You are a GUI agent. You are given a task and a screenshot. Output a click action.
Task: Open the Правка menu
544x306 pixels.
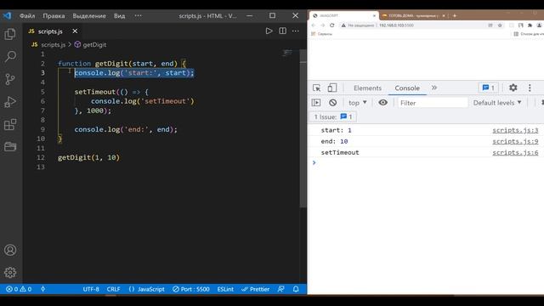click(x=54, y=16)
